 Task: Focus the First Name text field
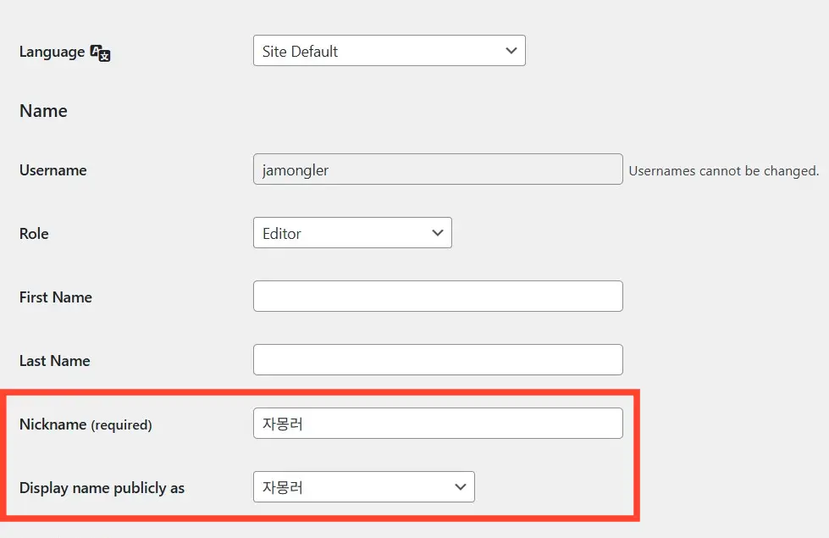[x=438, y=297]
